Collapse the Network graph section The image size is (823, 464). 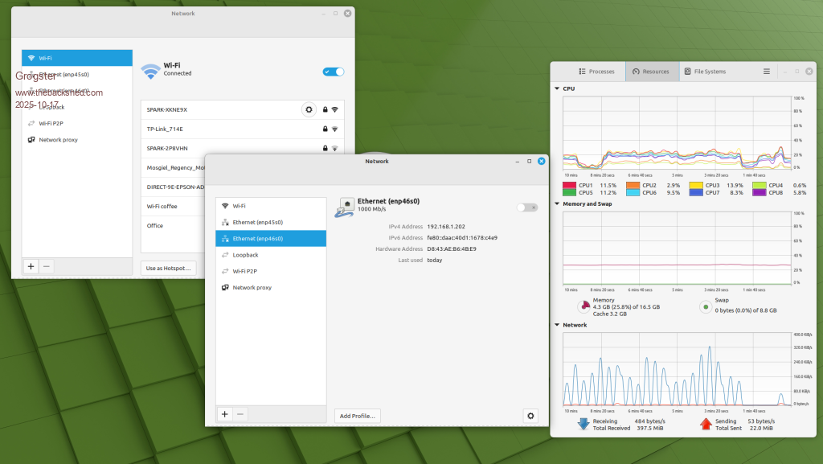tap(558, 325)
